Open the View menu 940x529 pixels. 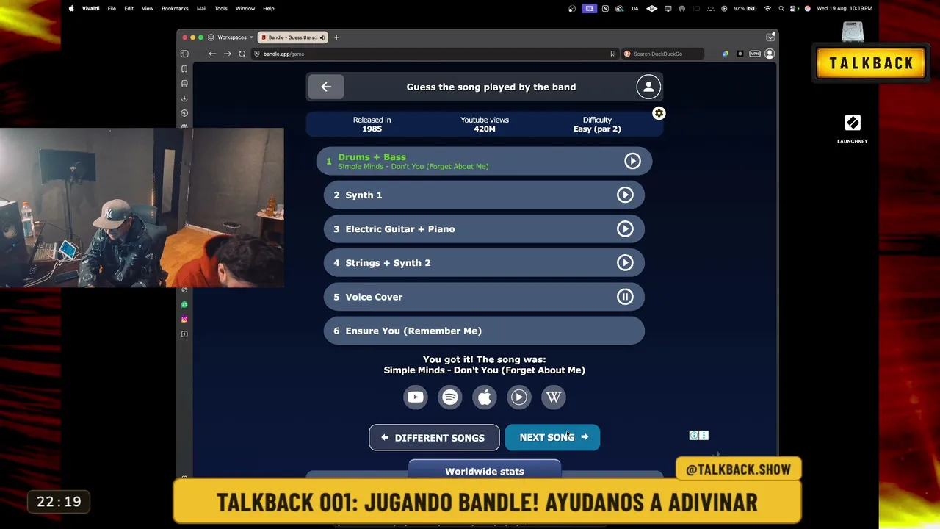point(148,9)
